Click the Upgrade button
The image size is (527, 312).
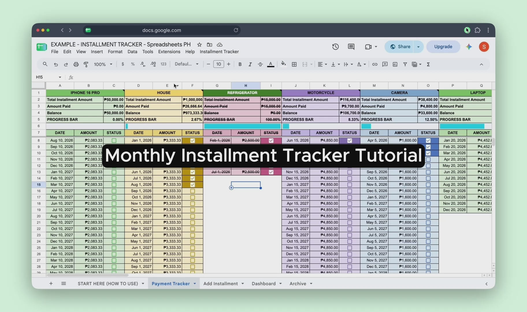click(x=443, y=47)
